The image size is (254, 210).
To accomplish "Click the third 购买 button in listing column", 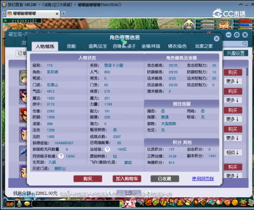I will click(x=233, y=110).
